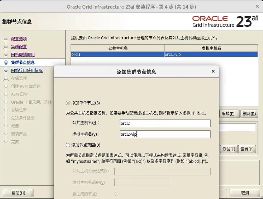Click the 公共主机名 field containing orcl2
This screenshot has width=263, height=199.
tap(165, 123)
